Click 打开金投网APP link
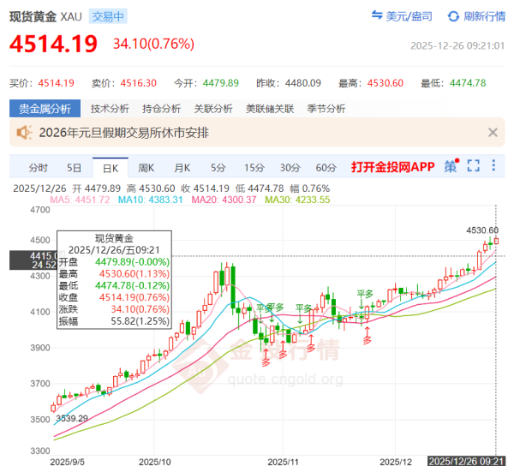 coord(393,167)
